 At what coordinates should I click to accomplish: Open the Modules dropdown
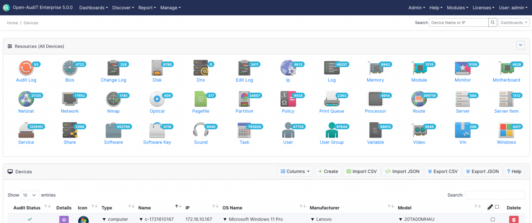[457, 8]
